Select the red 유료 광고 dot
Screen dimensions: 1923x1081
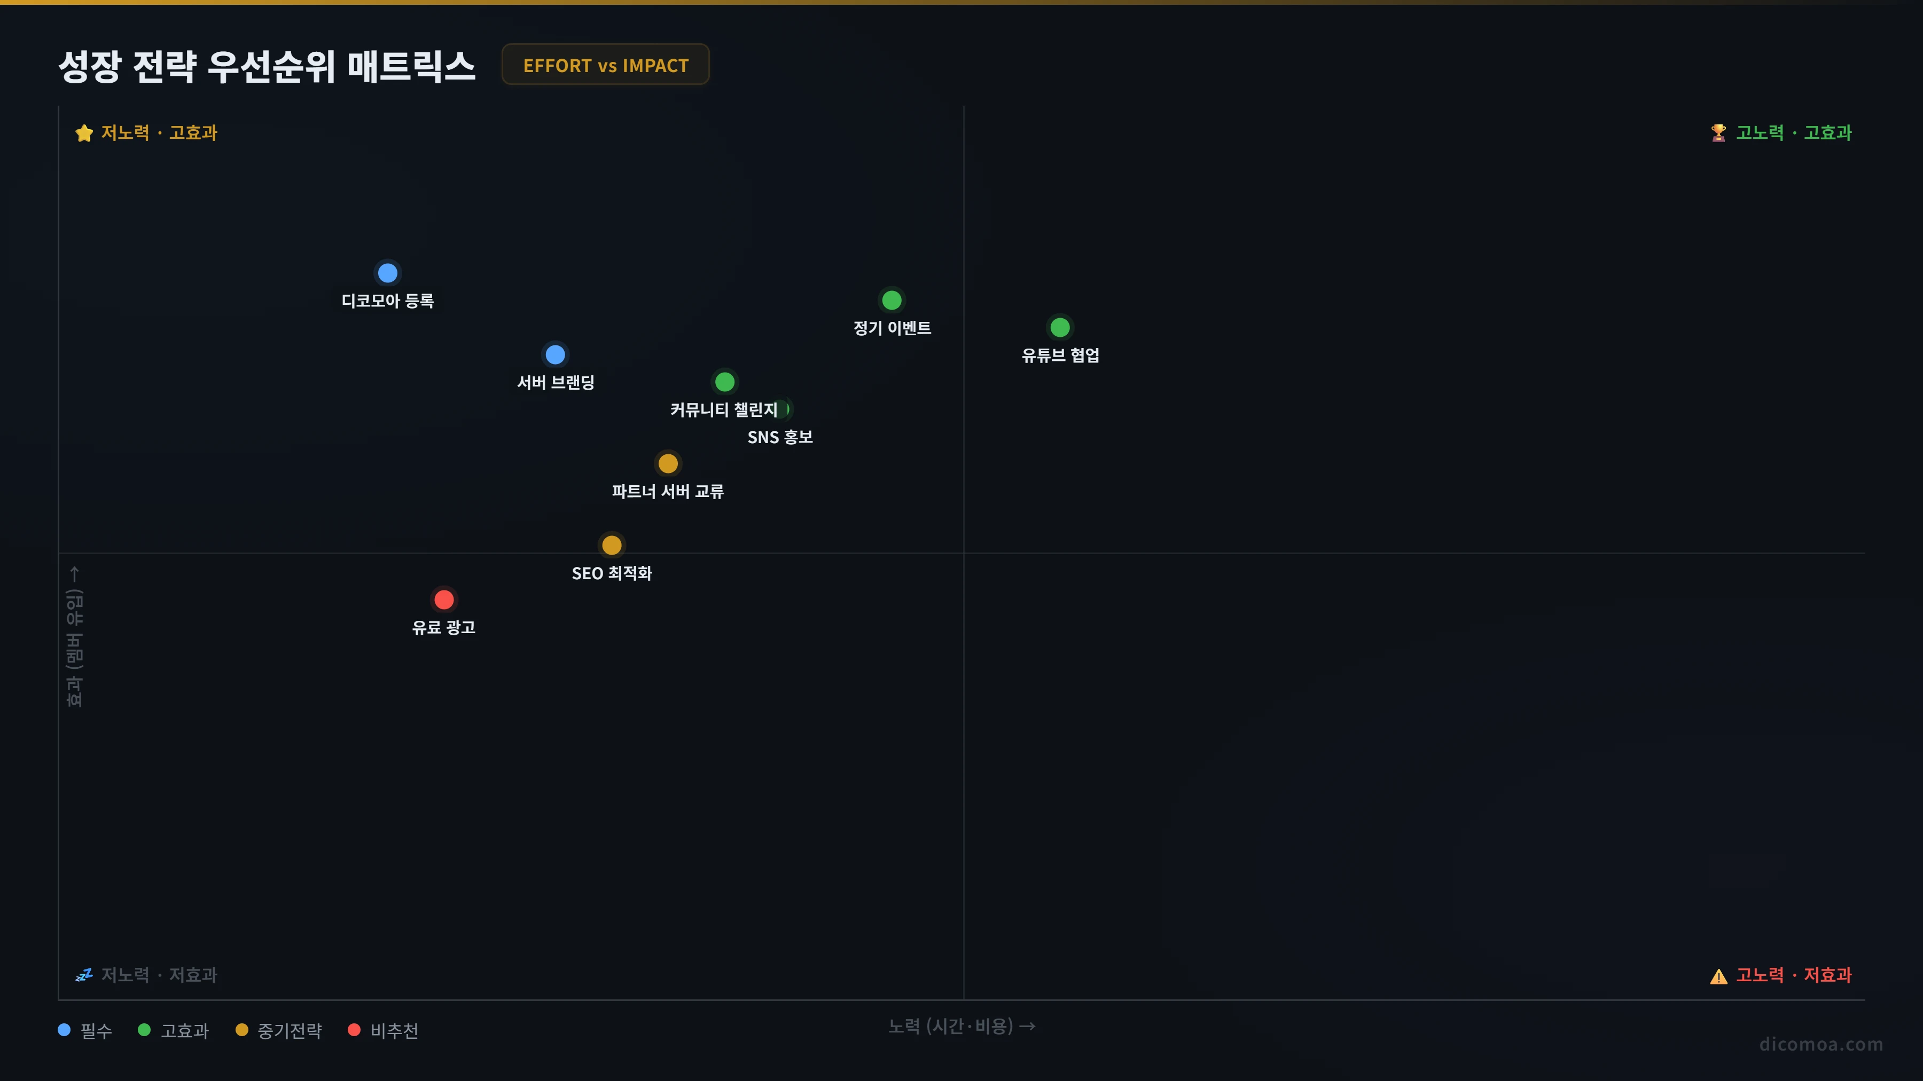[x=444, y=600]
